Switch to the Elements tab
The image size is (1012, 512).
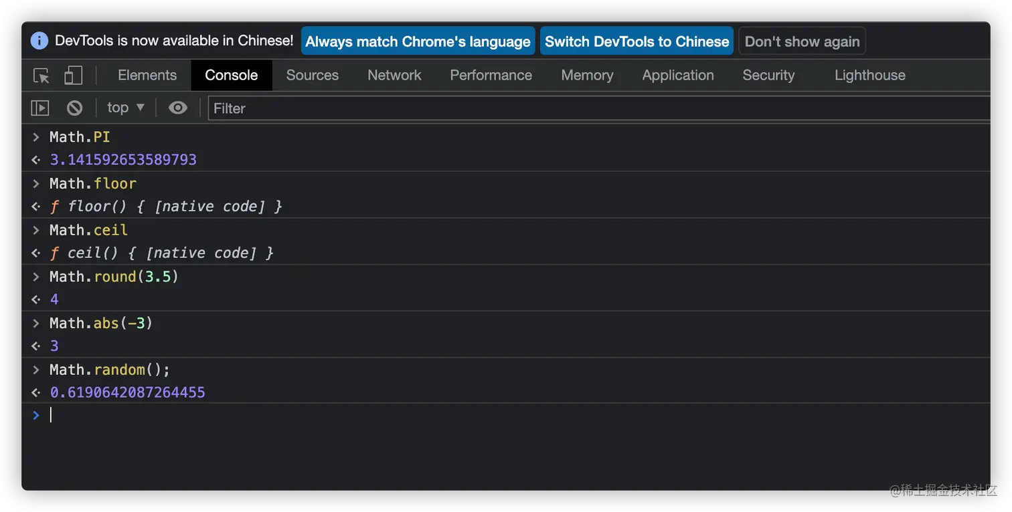(147, 76)
